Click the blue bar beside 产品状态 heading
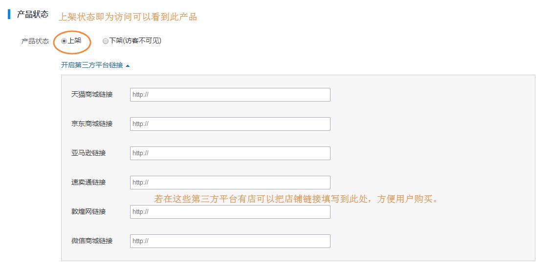Viewport: 553px width, 268px height. pos(9,14)
